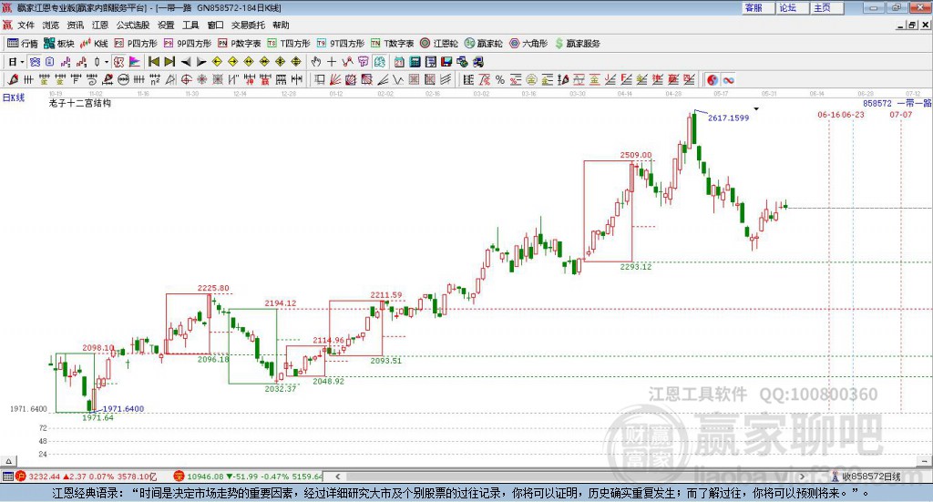Click the first yellow diamond arrow icon
Screen dimensions: 933x502
pos(217,62)
